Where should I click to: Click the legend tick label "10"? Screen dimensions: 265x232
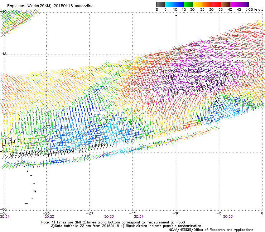(x=175, y=10)
